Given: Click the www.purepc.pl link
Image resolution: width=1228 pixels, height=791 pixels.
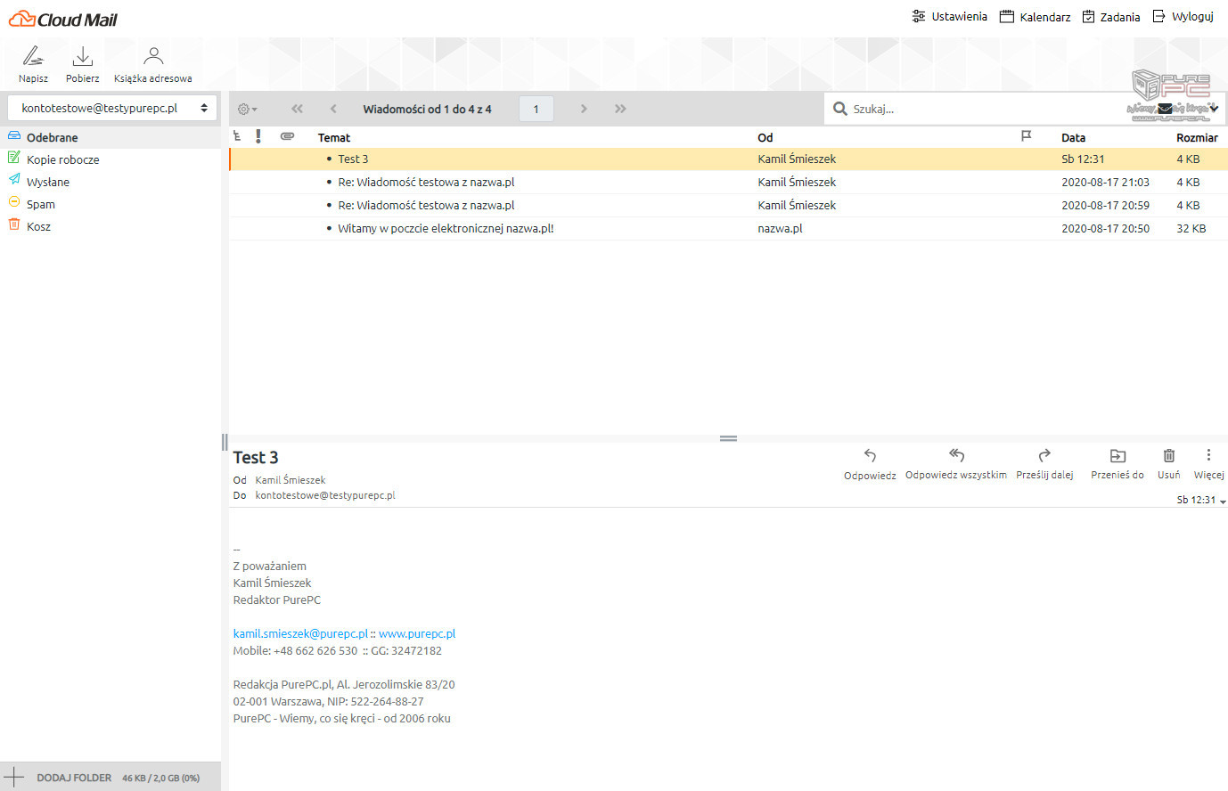Looking at the screenshot, I should 417,633.
